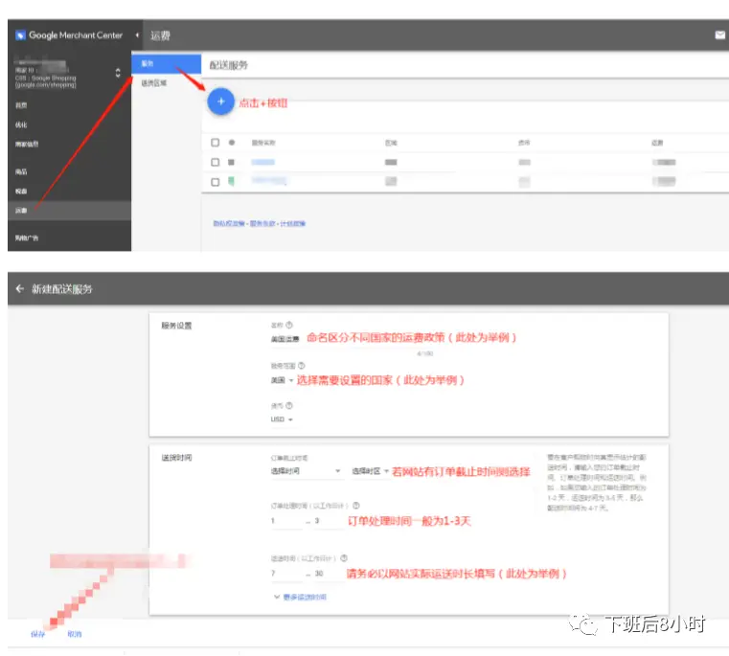This screenshot has width=729, height=656.
Task: Open the mail icon in top bar
Action: [719, 35]
